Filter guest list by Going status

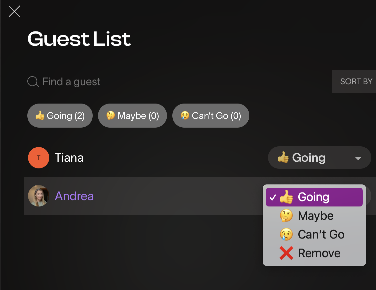click(60, 116)
